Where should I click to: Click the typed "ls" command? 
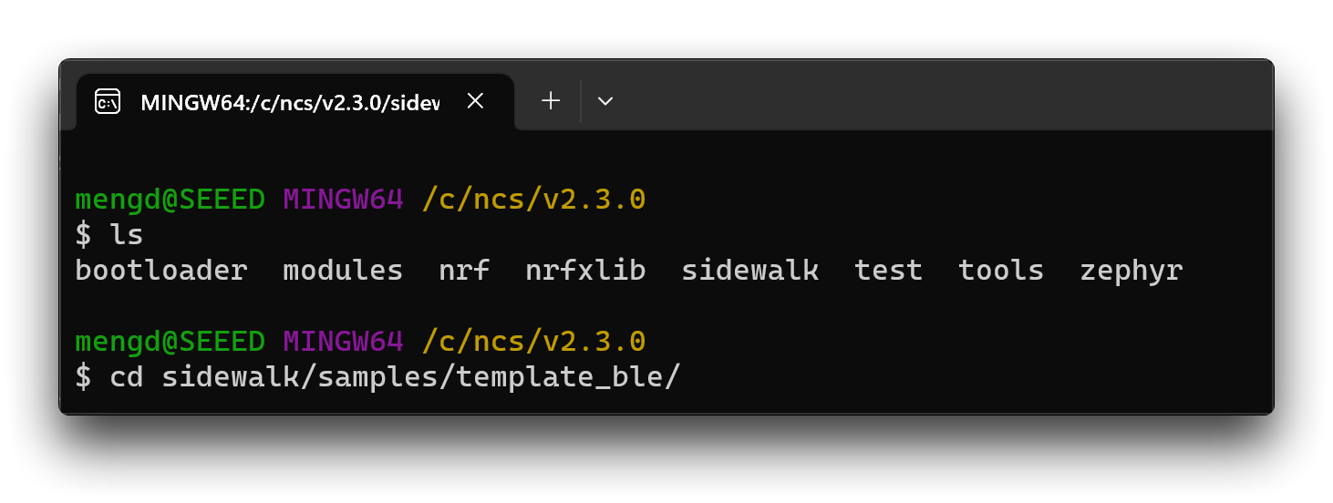coord(127,235)
